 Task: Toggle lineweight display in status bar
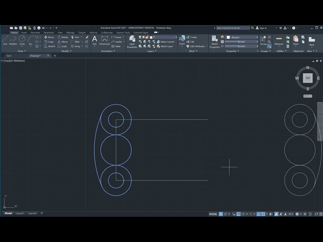(271, 214)
